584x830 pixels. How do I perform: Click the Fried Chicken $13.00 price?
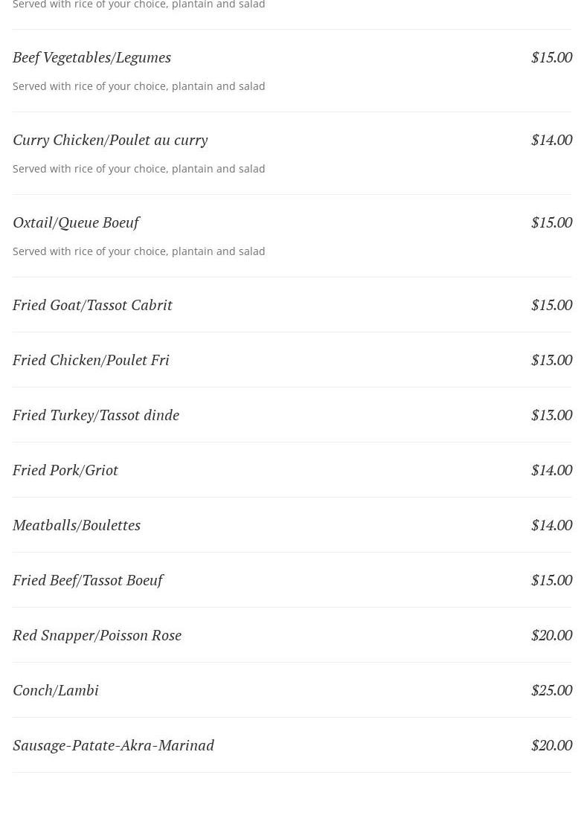coord(551,360)
